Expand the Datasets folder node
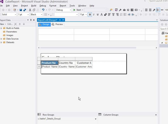This screenshot has width=168, height=124. pyautogui.click(x=1, y=42)
